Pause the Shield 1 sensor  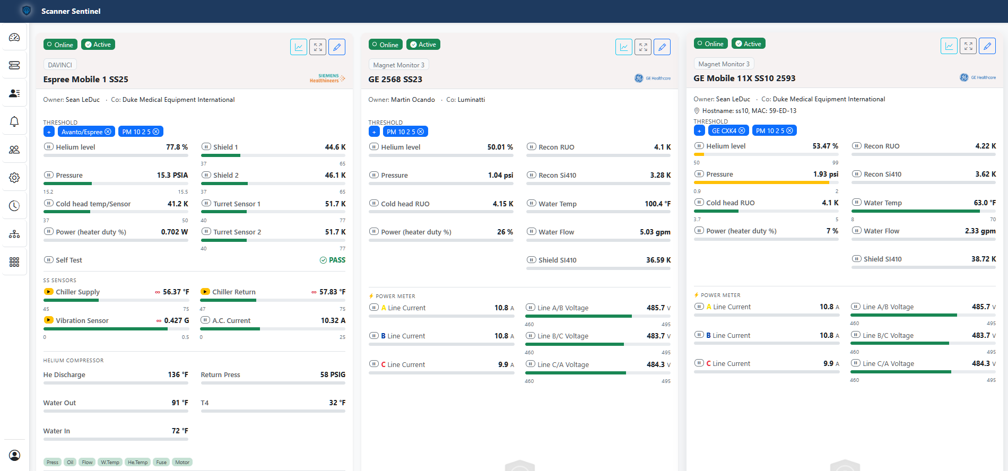click(206, 147)
